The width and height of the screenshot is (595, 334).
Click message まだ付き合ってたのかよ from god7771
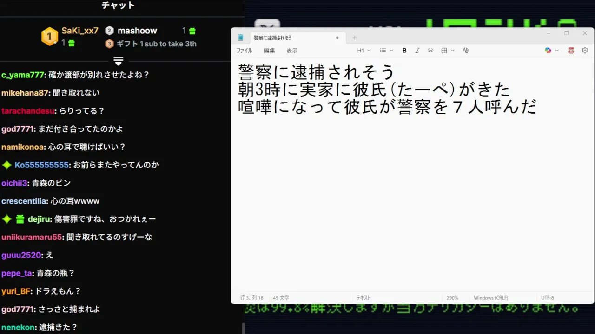coord(81,129)
